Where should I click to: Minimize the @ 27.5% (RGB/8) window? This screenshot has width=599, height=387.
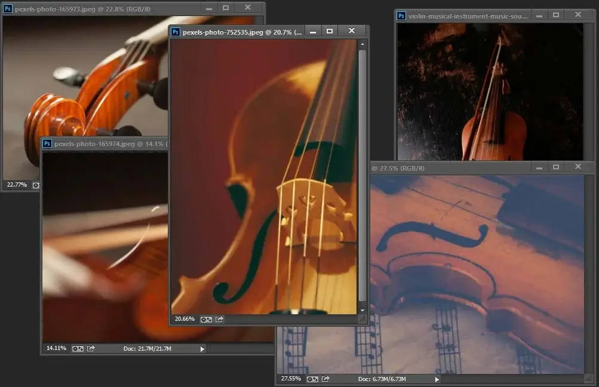click(539, 168)
